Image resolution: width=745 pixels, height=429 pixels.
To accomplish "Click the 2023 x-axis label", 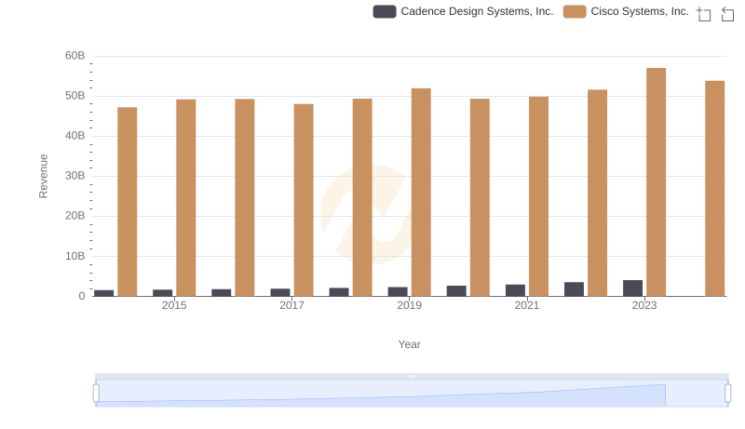I will click(644, 305).
